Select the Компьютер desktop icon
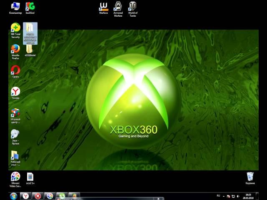Viewport: 267px width, 200px height. click(15, 8)
